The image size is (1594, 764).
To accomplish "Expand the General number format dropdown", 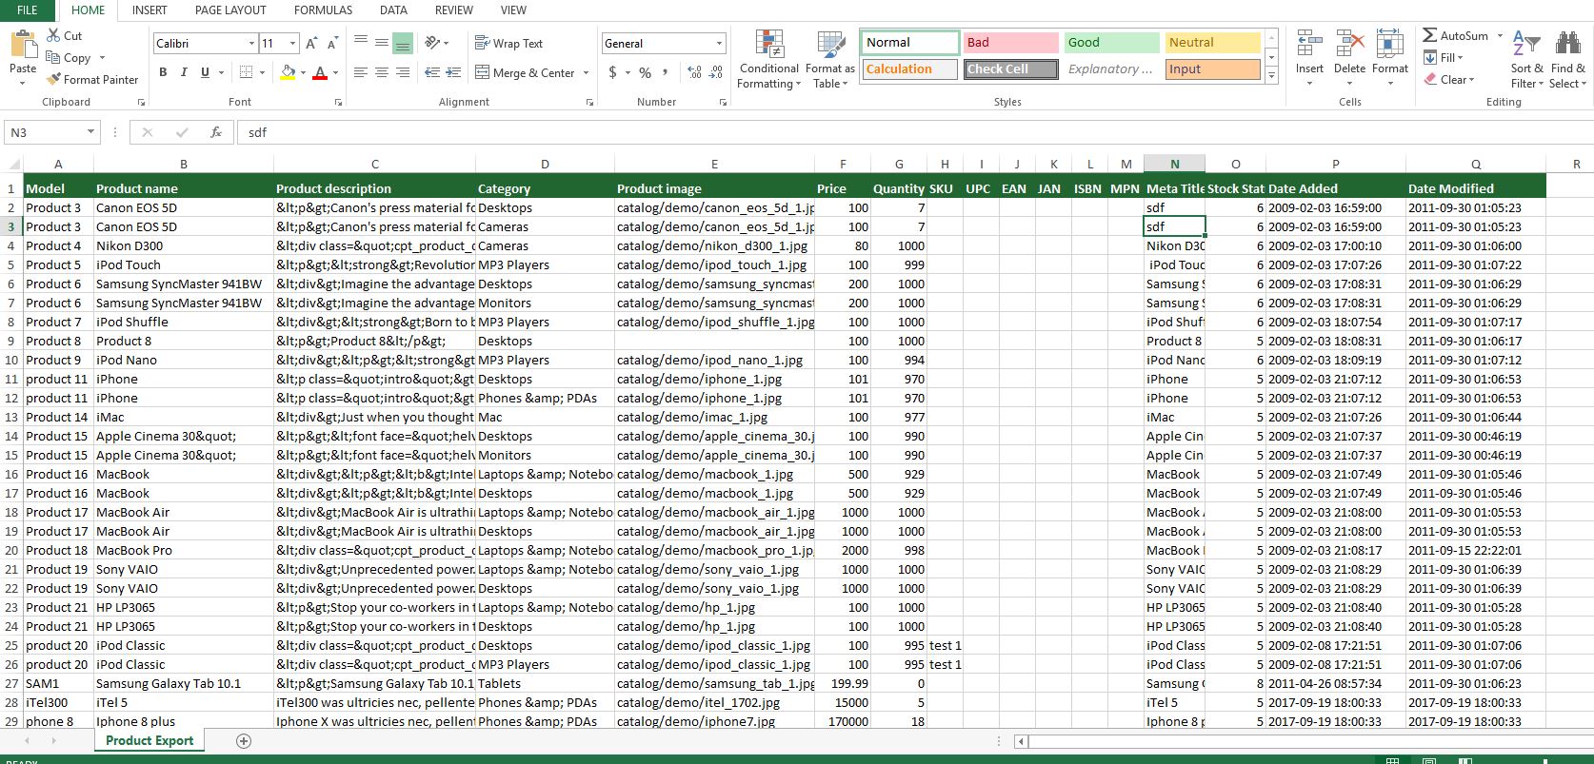I will coord(719,44).
